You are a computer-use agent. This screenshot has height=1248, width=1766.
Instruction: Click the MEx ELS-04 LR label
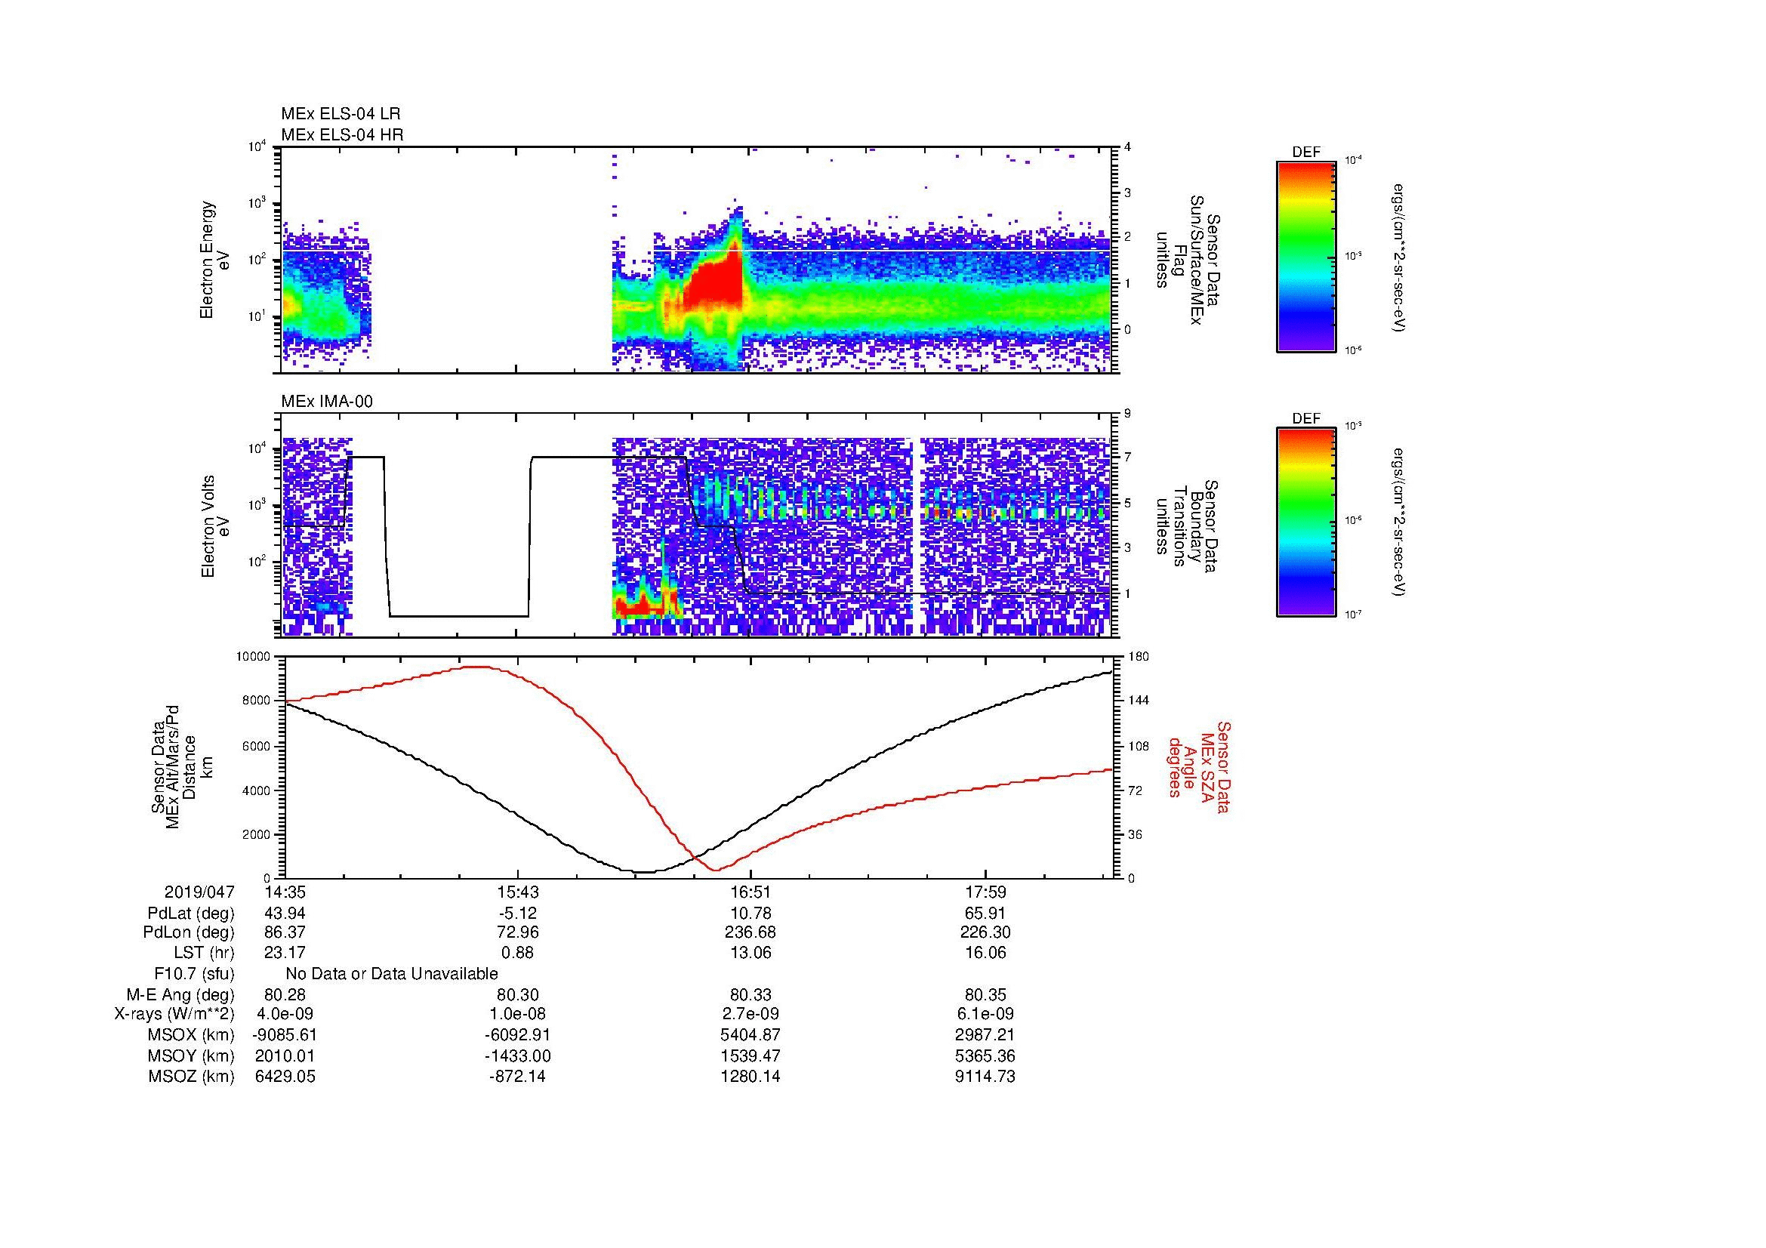point(341,114)
